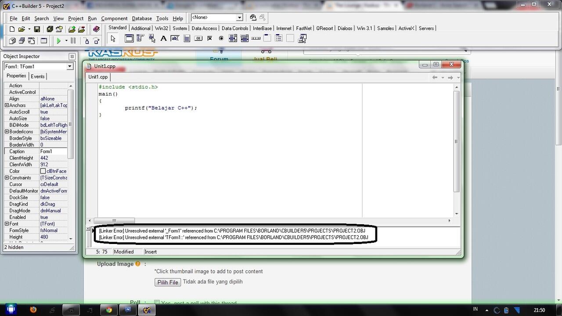562x316 pixels.
Task: Switch to the Events tab in Object Inspector
Action: (38, 76)
